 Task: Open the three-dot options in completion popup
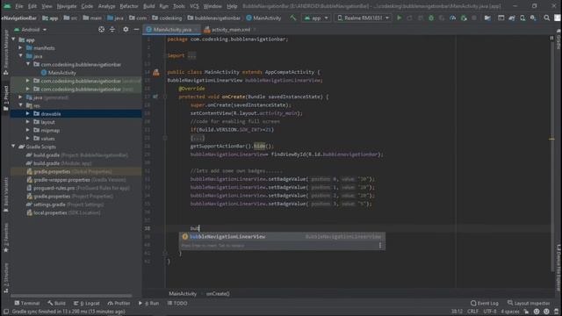pyautogui.click(x=380, y=245)
